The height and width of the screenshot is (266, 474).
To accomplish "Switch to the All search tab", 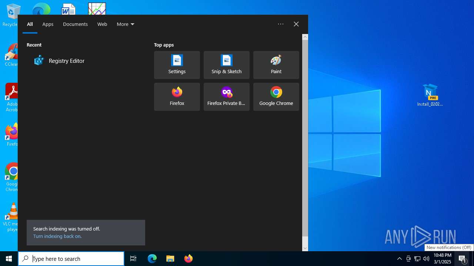I will [x=30, y=24].
